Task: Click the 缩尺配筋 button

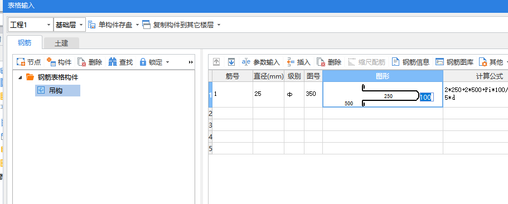Action: point(366,62)
